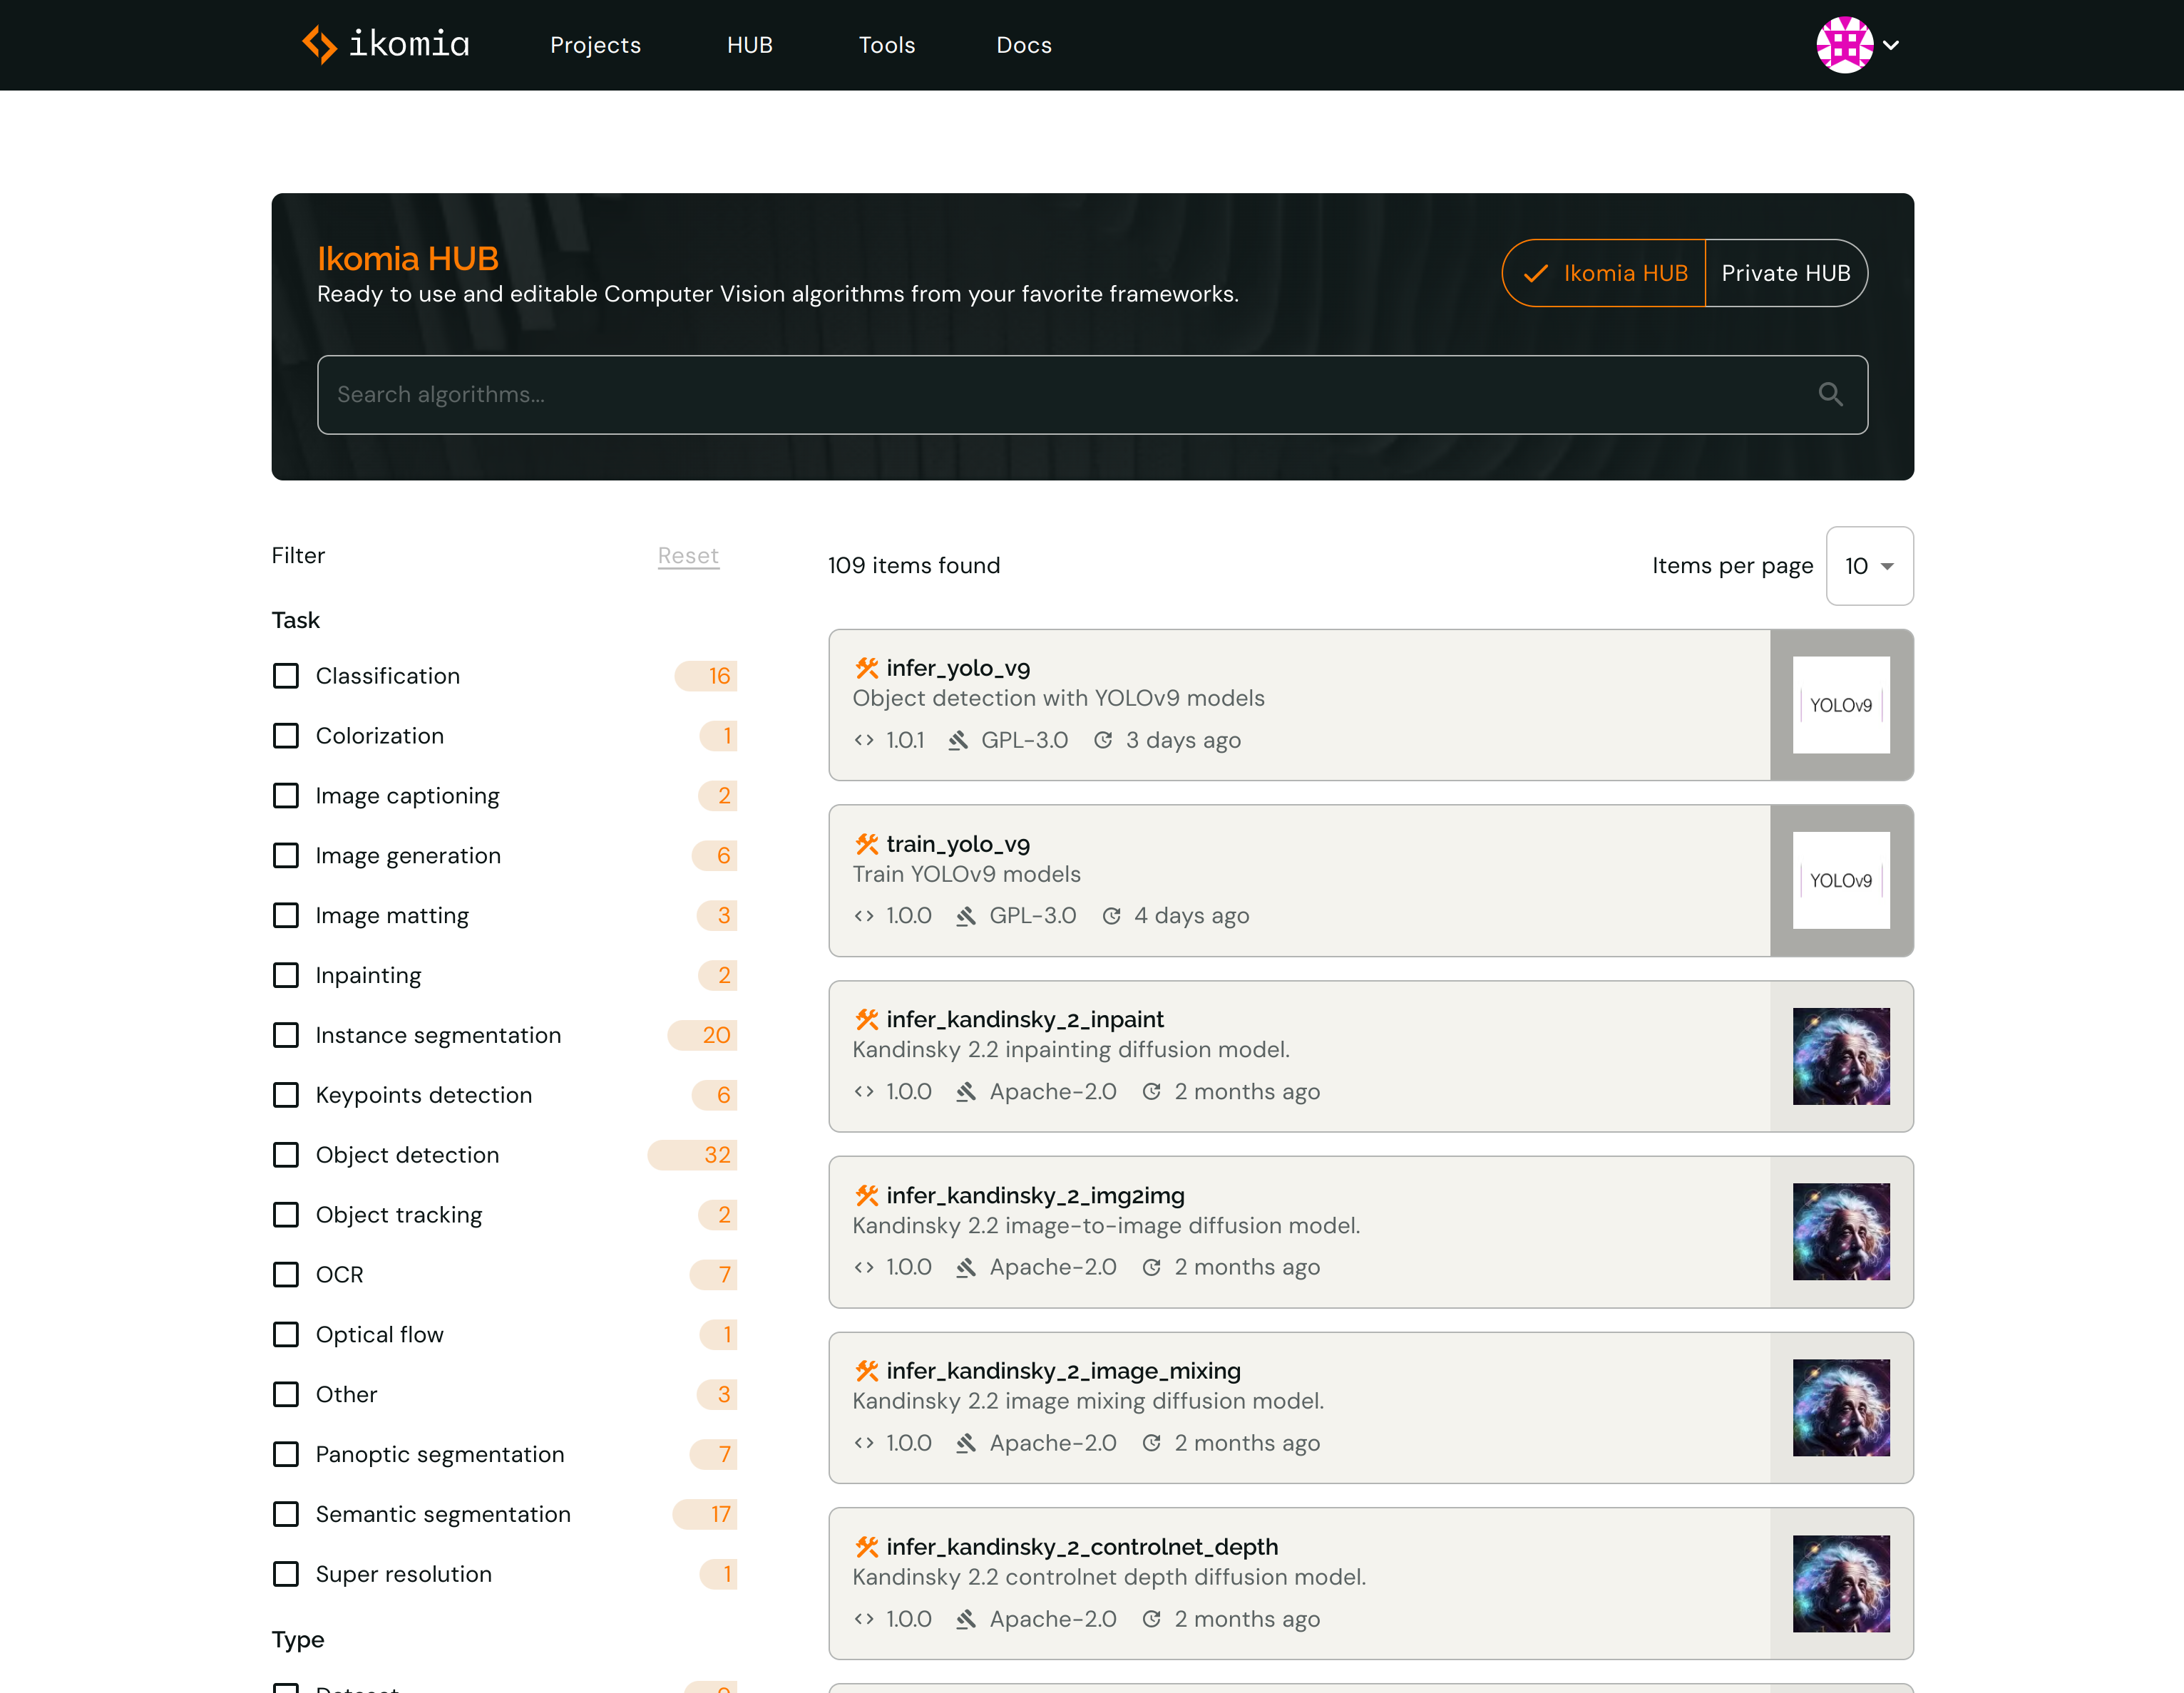Click the infer_yolo_v9 algorithm icon
The width and height of the screenshot is (2184, 1693).
point(1840,704)
